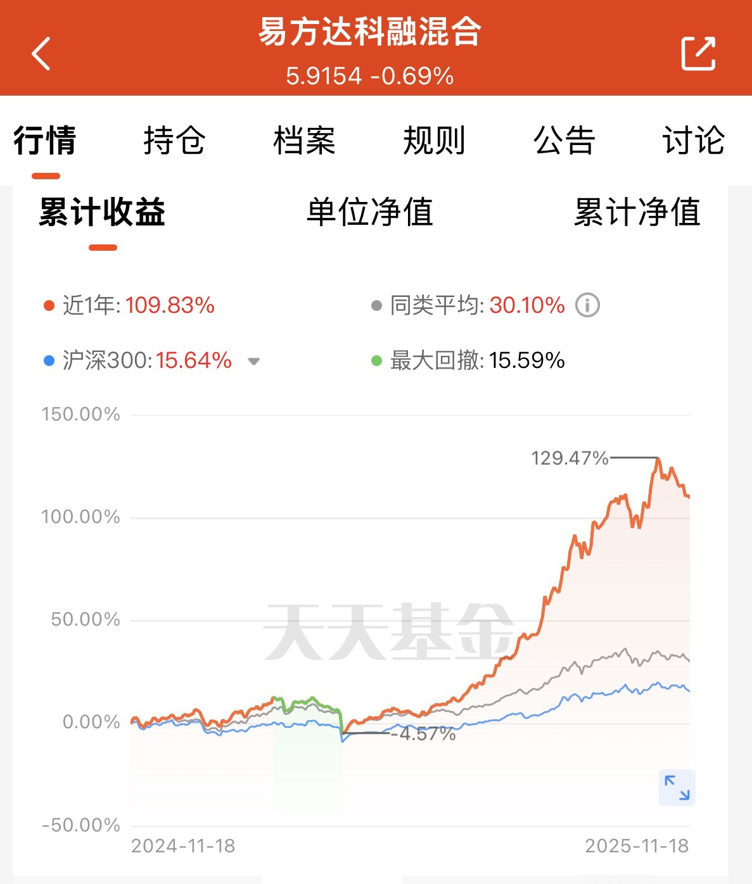This screenshot has height=884, width=752.
Task: Tap the orange 近1年 legend dot
Action: click(49, 306)
